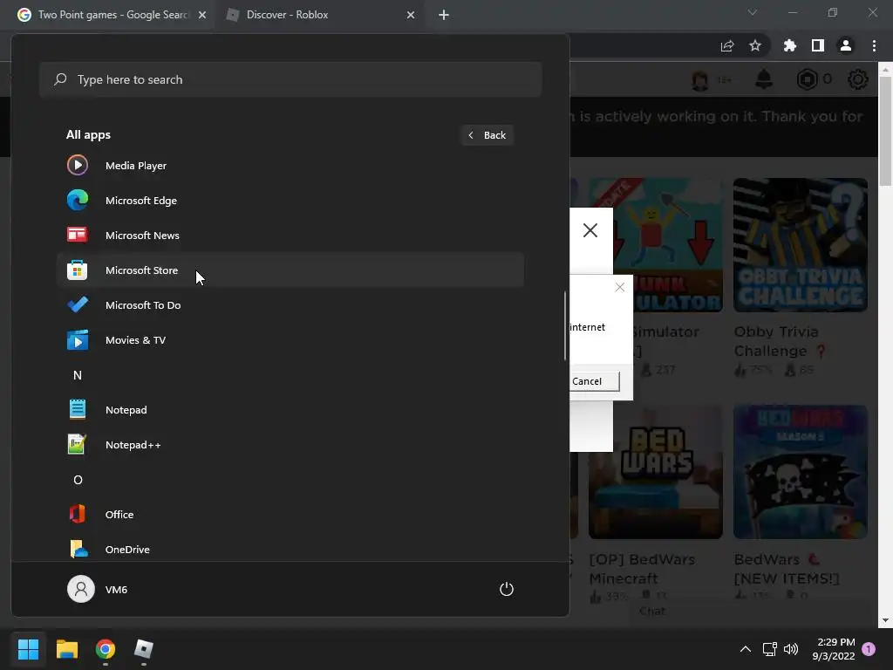This screenshot has height=670, width=893.
Task: Click page scrollbar down arrow
Action: (885, 620)
